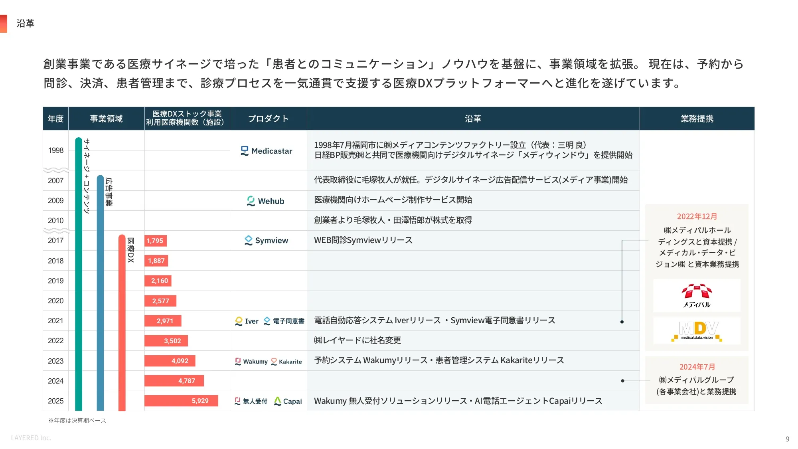Click the Symview product logo
The height and width of the screenshot is (449, 798).
[x=266, y=240]
